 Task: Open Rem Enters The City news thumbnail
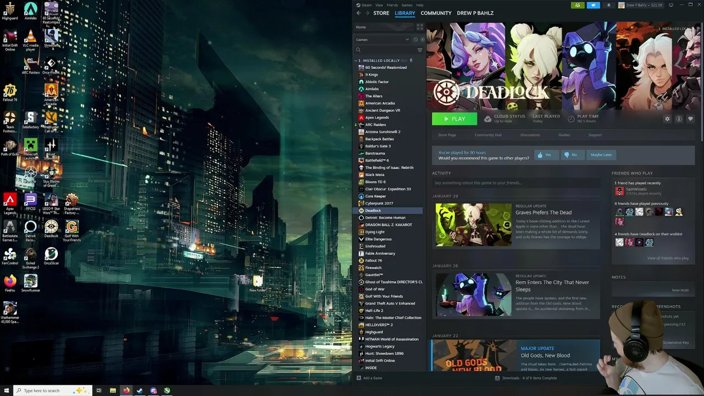(x=473, y=295)
